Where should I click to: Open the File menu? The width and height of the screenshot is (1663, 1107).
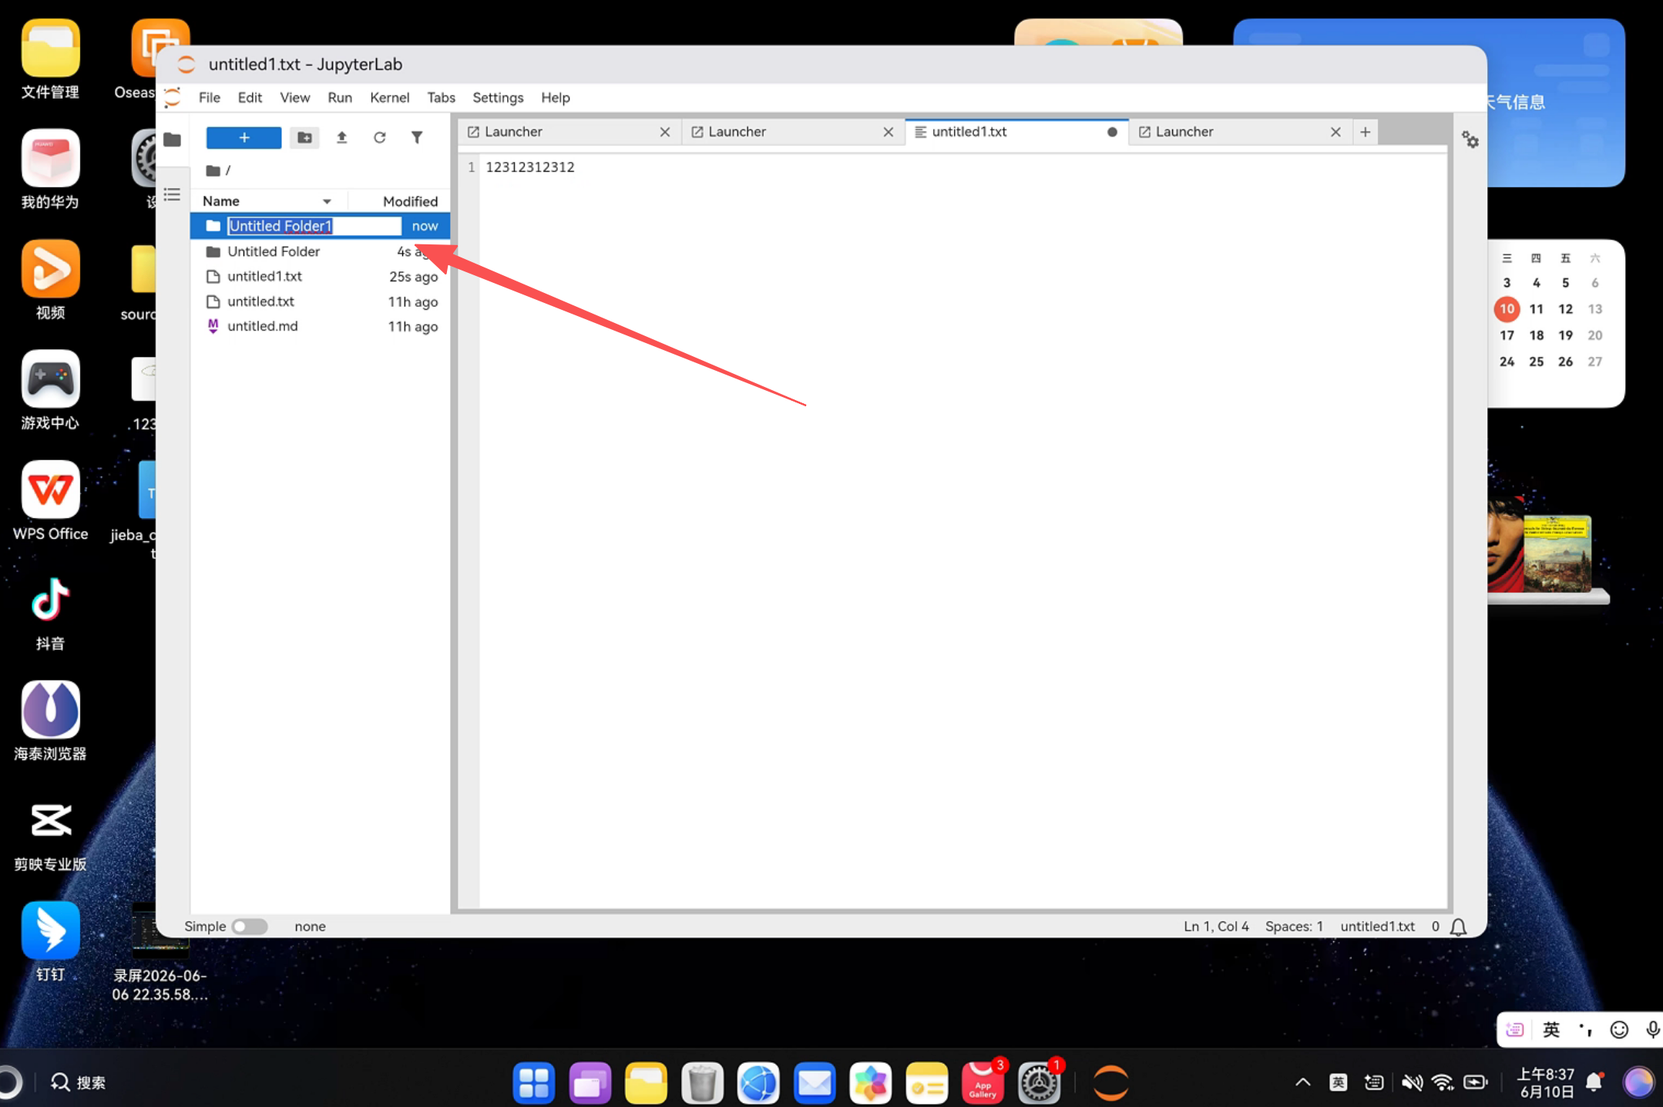coord(210,97)
